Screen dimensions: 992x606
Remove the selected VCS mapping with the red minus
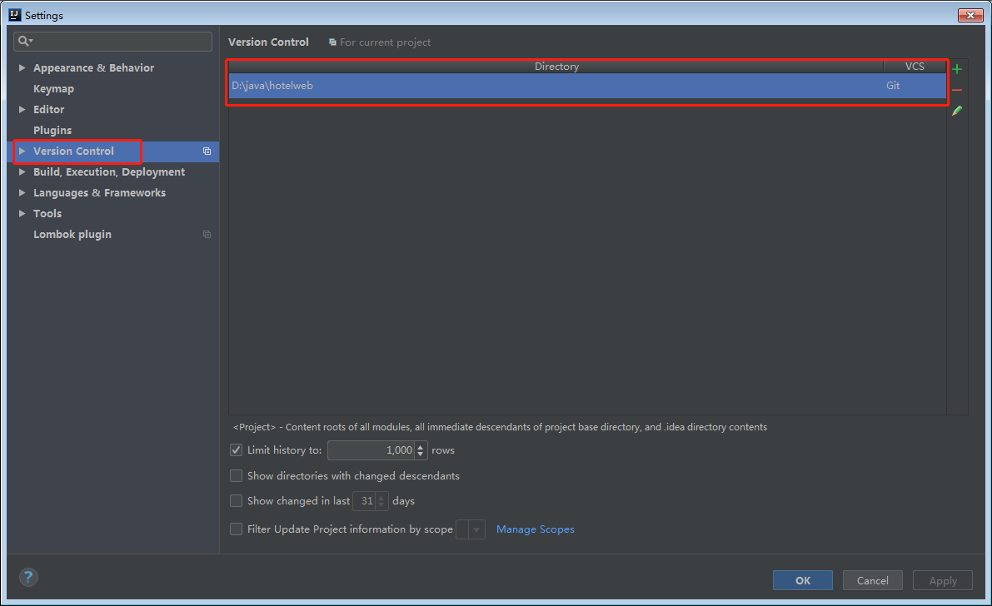point(956,90)
